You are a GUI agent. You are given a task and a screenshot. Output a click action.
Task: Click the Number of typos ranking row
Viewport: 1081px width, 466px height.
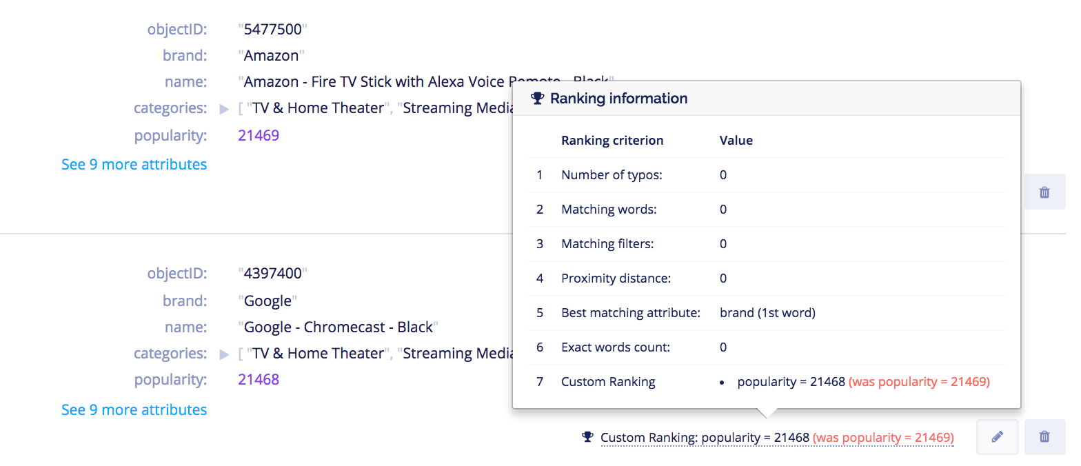point(765,175)
